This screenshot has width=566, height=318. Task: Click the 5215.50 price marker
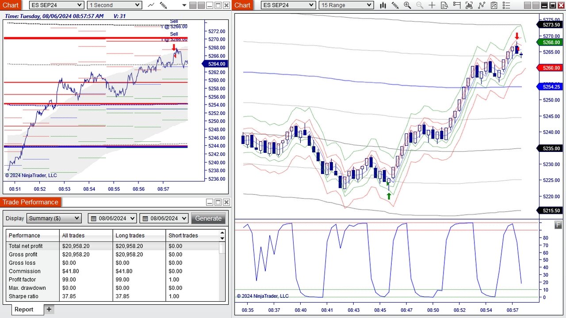click(550, 211)
